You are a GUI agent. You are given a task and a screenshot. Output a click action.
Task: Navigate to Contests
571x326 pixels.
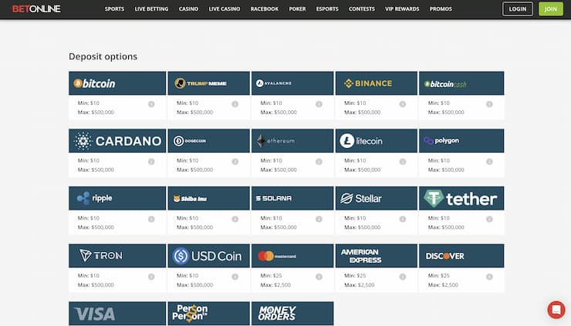coord(362,8)
